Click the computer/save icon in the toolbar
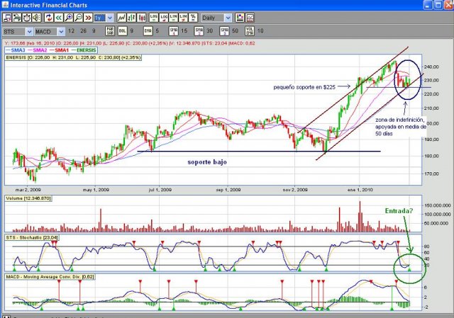This screenshot has width=454, height=318. click(x=7, y=18)
